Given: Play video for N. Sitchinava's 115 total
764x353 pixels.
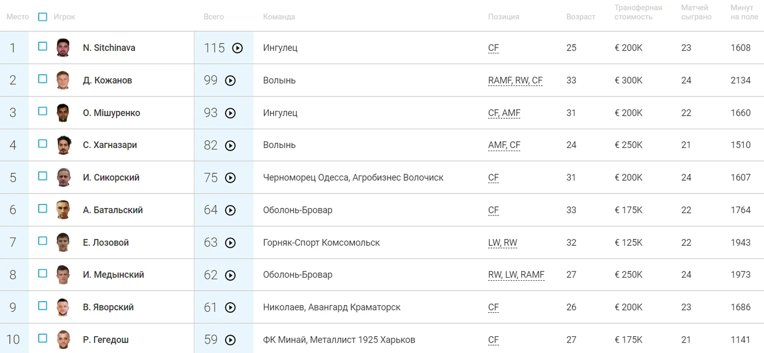Looking at the screenshot, I should (238, 48).
